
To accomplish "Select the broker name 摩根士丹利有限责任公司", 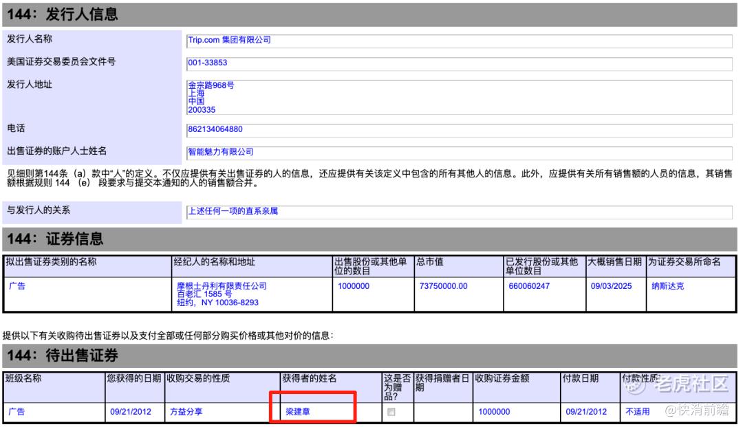I will (x=222, y=286).
